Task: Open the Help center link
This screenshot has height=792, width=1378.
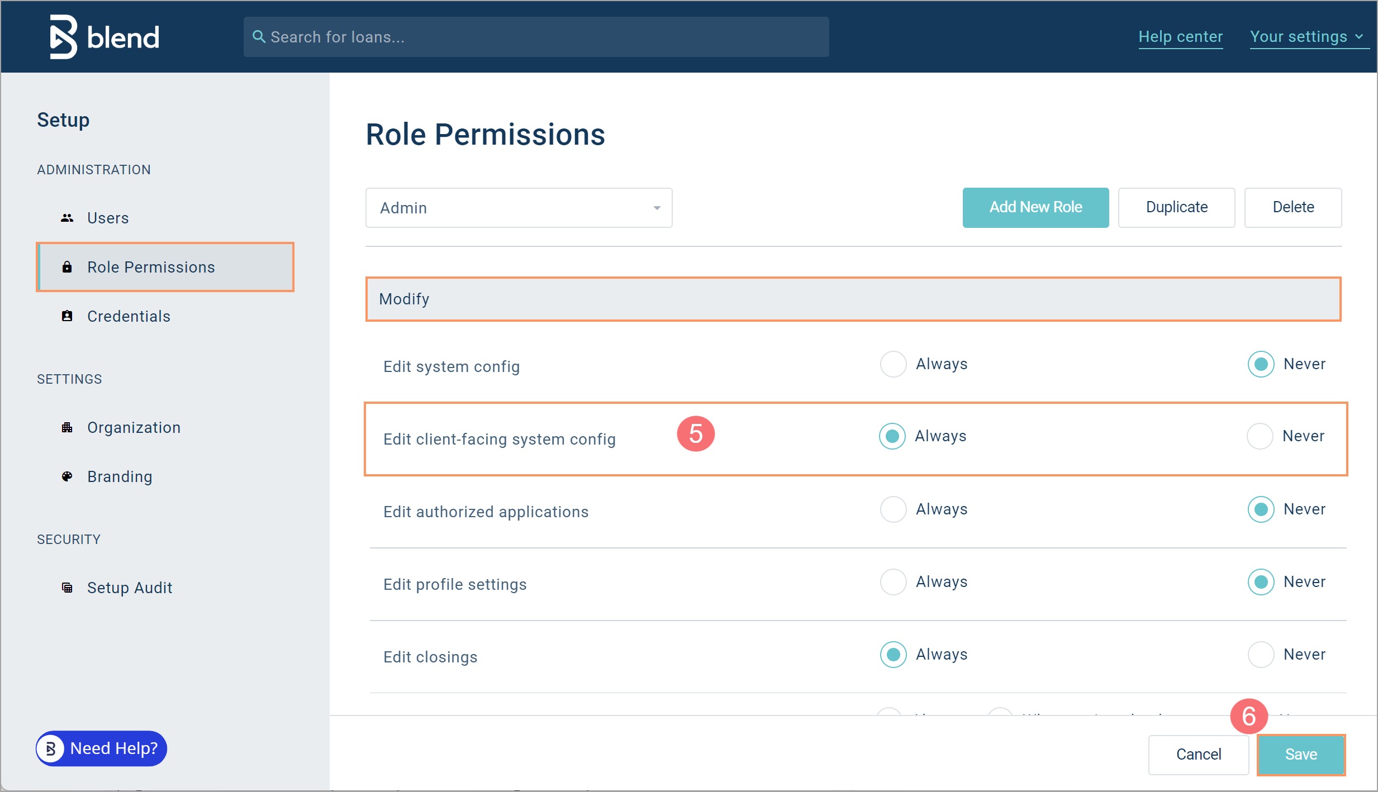Action: tap(1180, 37)
